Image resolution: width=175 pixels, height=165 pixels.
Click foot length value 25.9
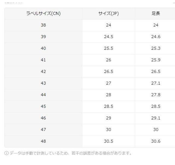[x=156, y=60]
